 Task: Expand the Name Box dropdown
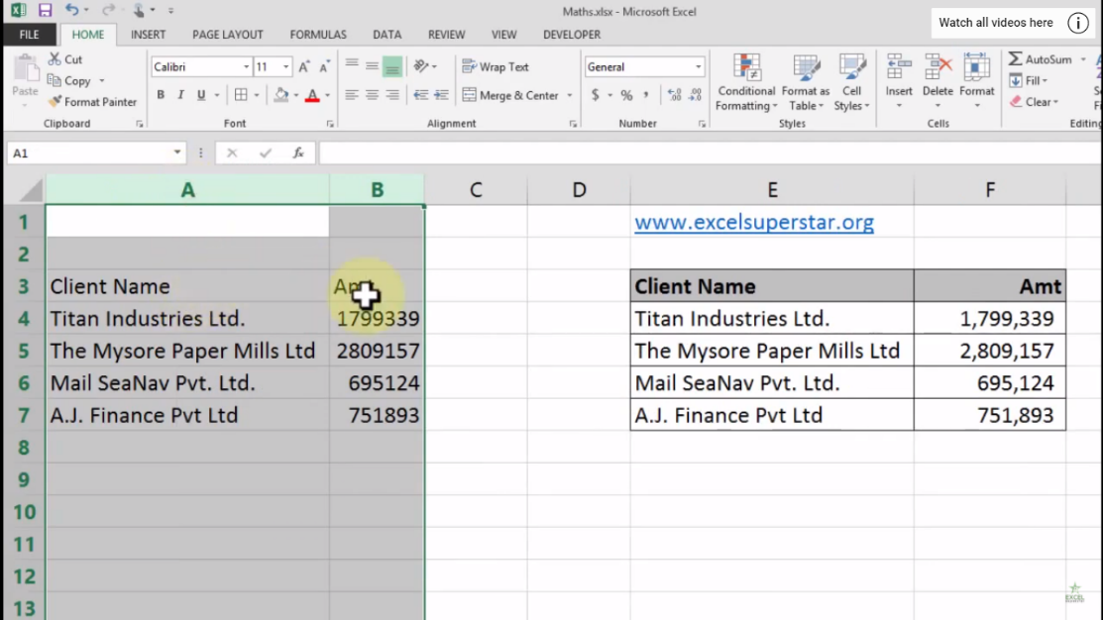coord(177,153)
